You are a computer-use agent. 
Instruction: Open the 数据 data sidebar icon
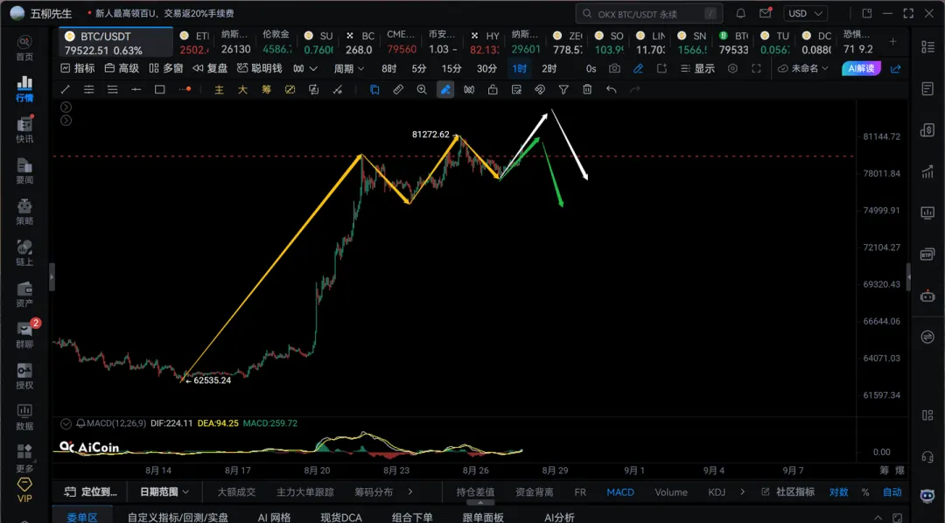pos(24,417)
